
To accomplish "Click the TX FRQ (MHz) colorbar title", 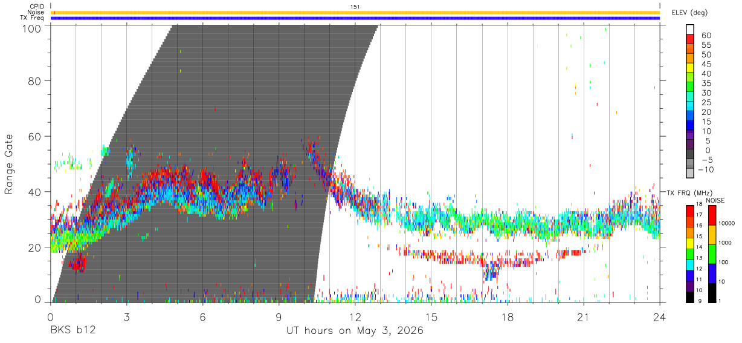I will [x=689, y=192].
